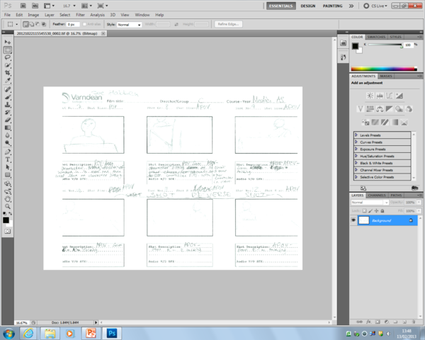Viewport: 425px width, 340px height.
Task: Click the Refine Edge button
Action: pos(228,24)
